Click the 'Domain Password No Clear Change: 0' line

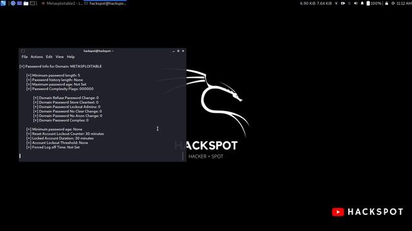pyautogui.click(x=68, y=111)
